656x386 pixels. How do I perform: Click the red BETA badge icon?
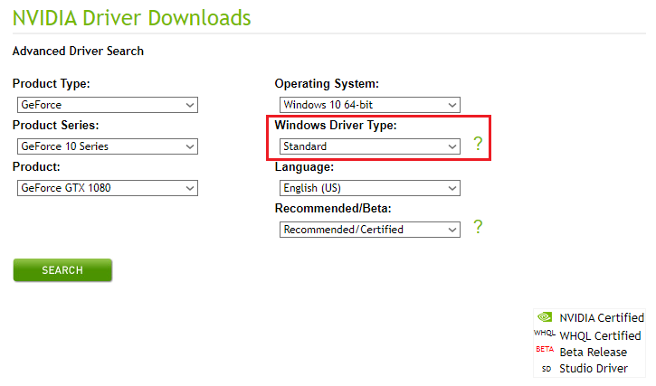click(x=545, y=351)
